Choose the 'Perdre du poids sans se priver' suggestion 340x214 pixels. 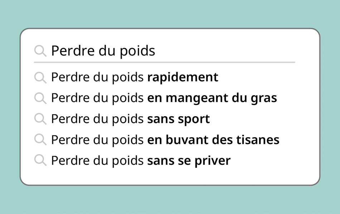point(141,161)
